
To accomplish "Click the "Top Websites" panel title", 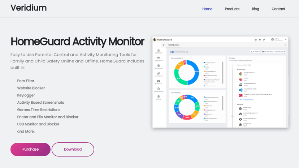I will [x=175, y=93].
